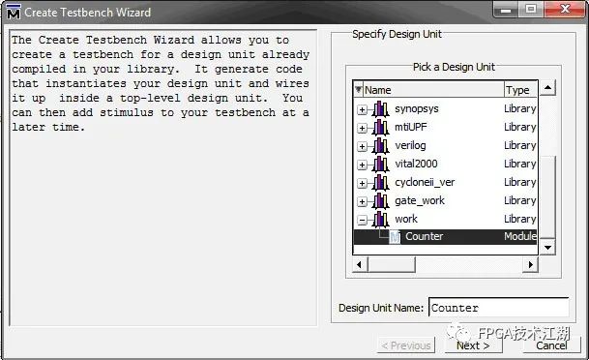Expand the verilog library node

pyautogui.click(x=362, y=146)
